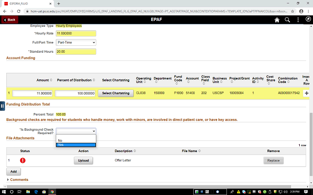Open Microsoft Store taskbar icon
This screenshot has width=313, height=195.
[44, 192]
